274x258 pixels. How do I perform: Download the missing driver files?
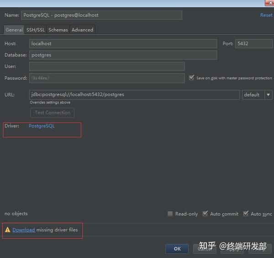pyautogui.click(x=24, y=230)
